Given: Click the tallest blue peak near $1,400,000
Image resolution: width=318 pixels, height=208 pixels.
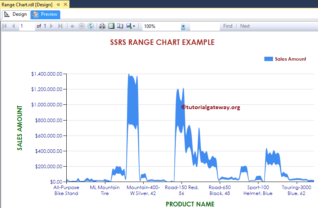Looking at the screenshot, I should coord(129,75).
